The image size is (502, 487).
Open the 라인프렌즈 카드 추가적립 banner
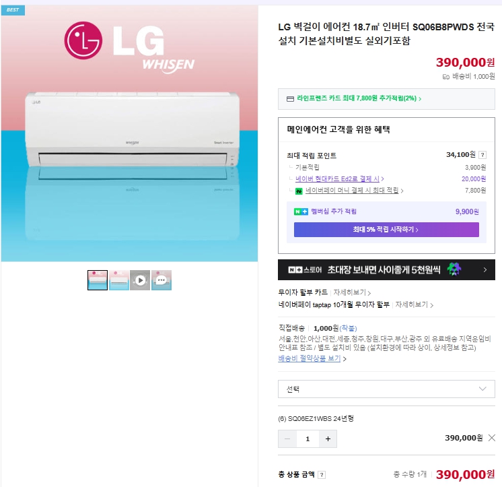point(386,99)
